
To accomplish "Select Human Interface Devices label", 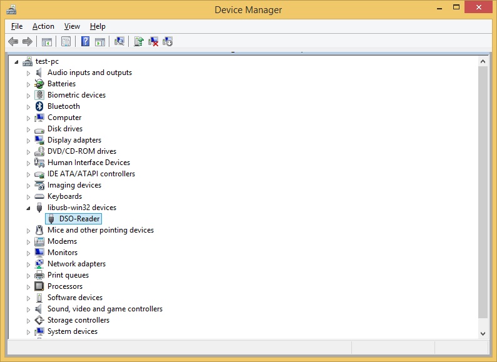I will (x=89, y=163).
